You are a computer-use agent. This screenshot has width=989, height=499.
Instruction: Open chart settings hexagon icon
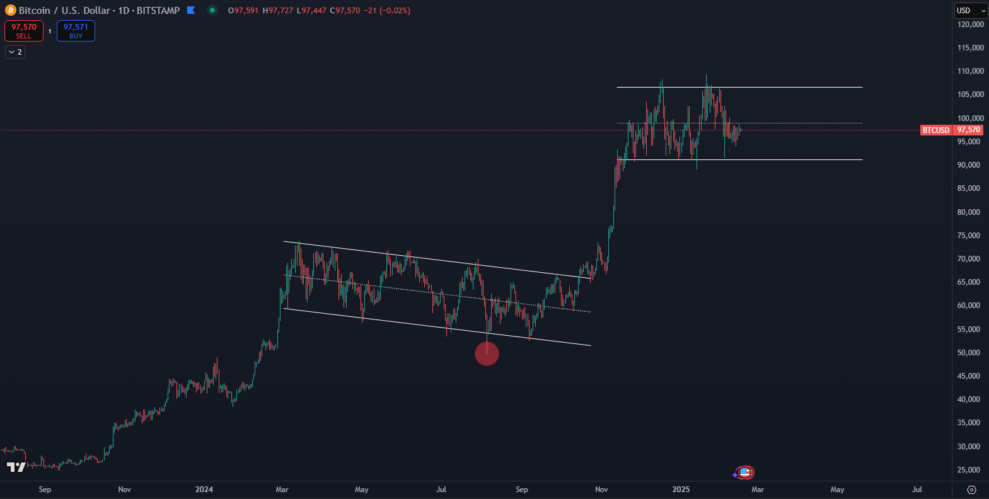point(971,490)
